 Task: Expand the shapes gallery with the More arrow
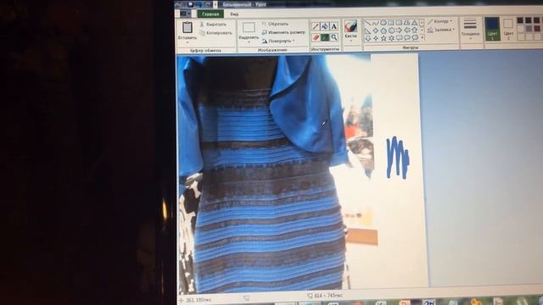click(423, 38)
